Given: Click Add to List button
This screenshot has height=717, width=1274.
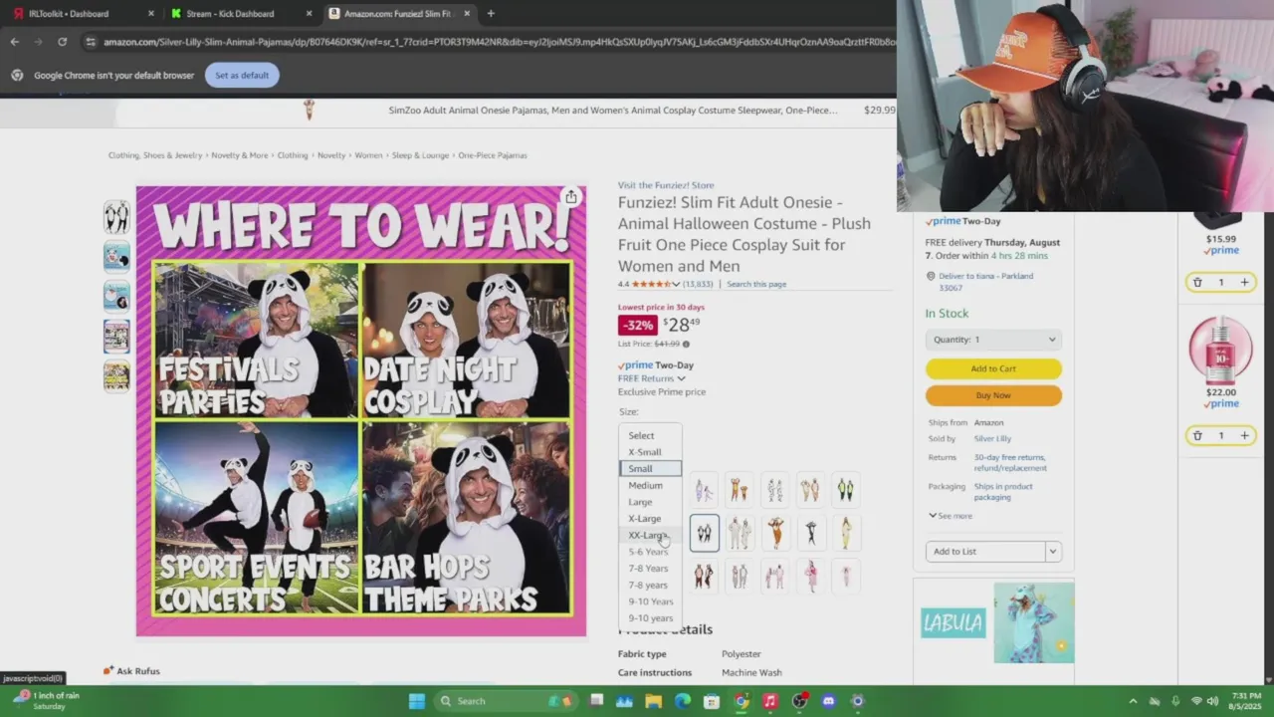Looking at the screenshot, I should pyautogui.click(x=984, y=552).
